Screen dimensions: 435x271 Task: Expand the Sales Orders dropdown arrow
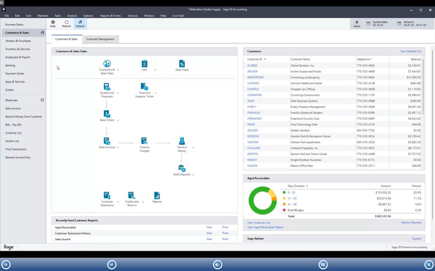118,120
